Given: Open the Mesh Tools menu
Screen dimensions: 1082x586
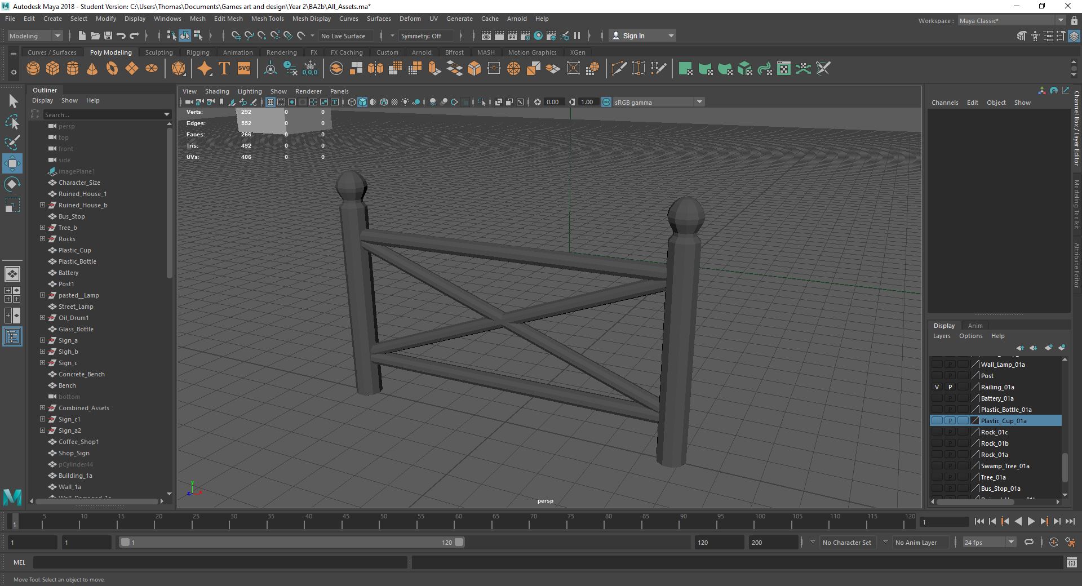Looking at the screenshot, I should point(267,19).
